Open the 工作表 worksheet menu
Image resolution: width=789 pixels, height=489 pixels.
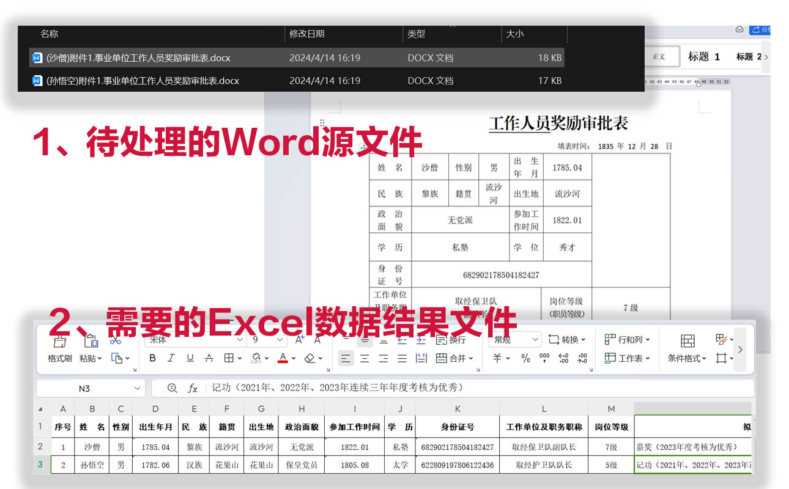[x=628, y=358]
